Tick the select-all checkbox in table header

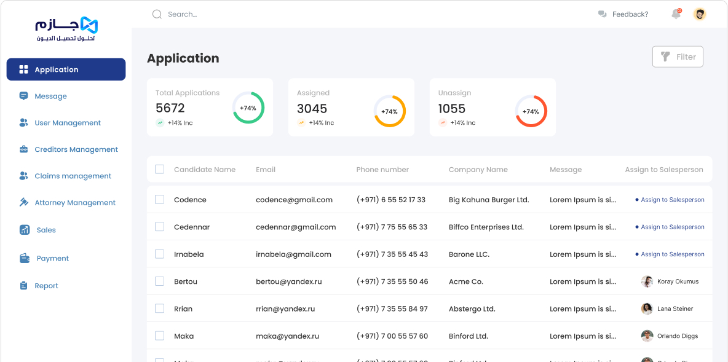pyautogui.click(x=160, y=170)
